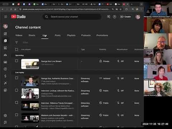Image resolution: width=172 pixels, height=129 pixels.
Task: Click the browser back arrow
Action: click(2, 9)
